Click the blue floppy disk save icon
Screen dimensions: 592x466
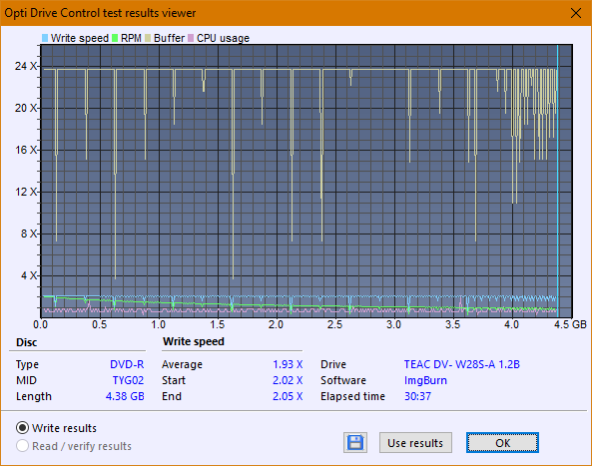click(355, 443)
